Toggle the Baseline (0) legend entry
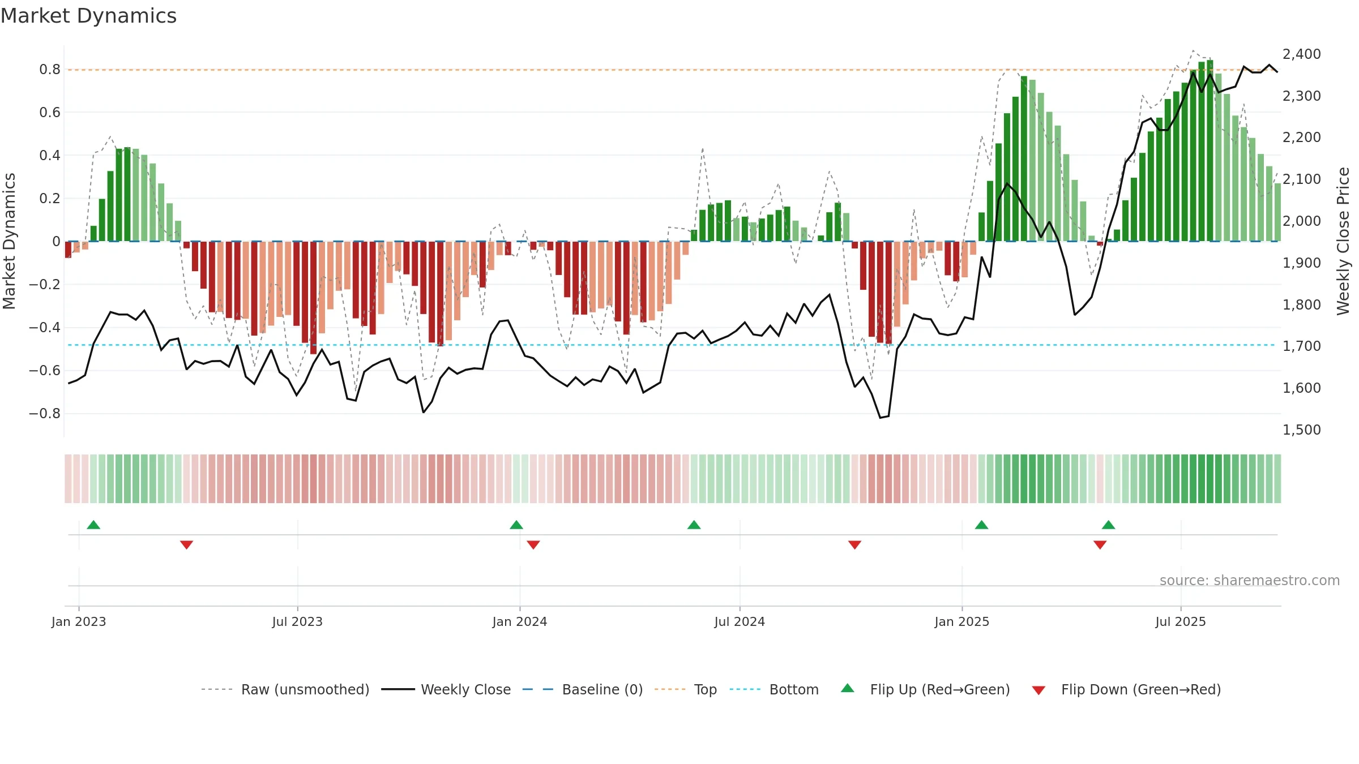This screenshot has width=1359, height=764. 583,689
